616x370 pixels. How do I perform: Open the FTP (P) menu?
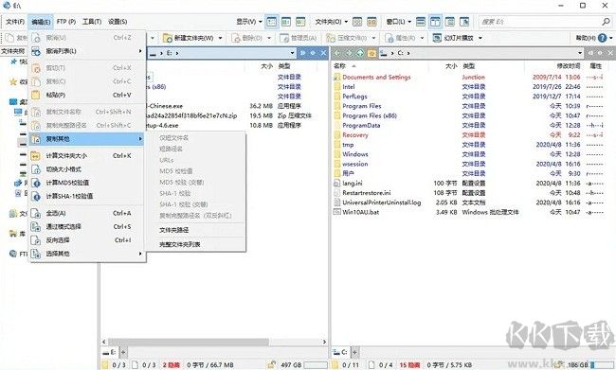[x=66, y=22]
